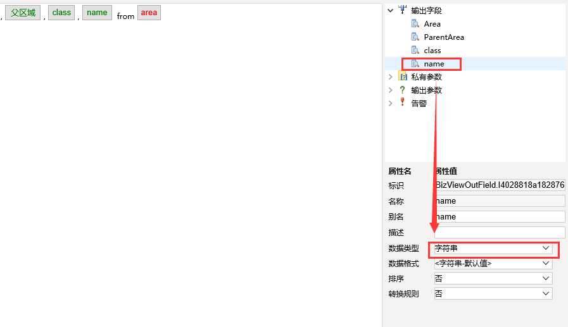Expand the 告警 node
This screenshot has height=327, width=568.
(x=391, y=104)
